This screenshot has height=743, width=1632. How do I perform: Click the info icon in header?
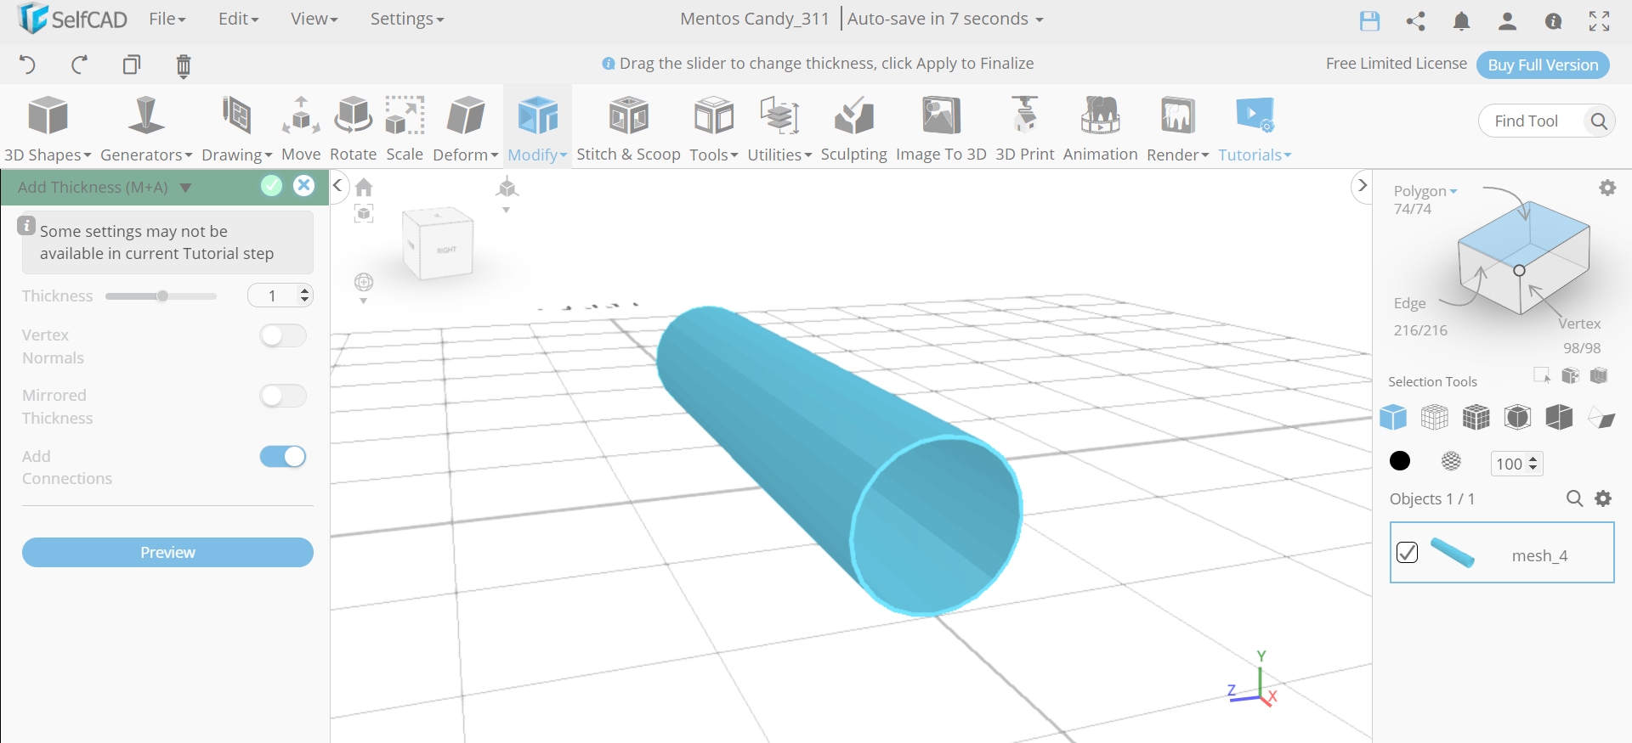[x=1553, y=21]
